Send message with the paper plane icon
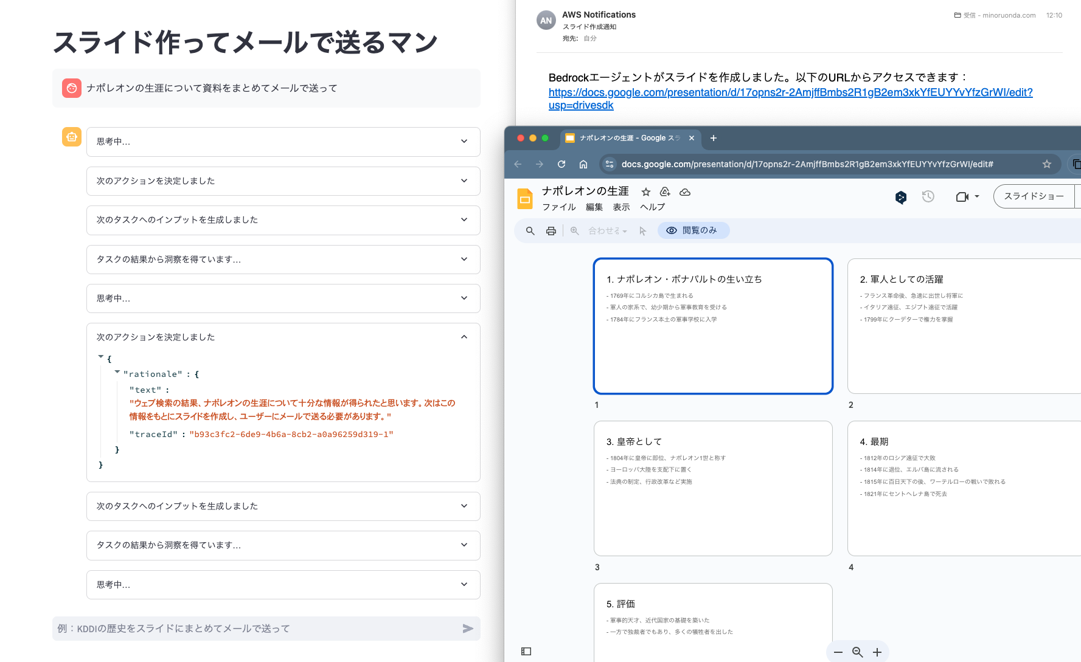This screenshot has width=1081, height=662. point(468,629)
